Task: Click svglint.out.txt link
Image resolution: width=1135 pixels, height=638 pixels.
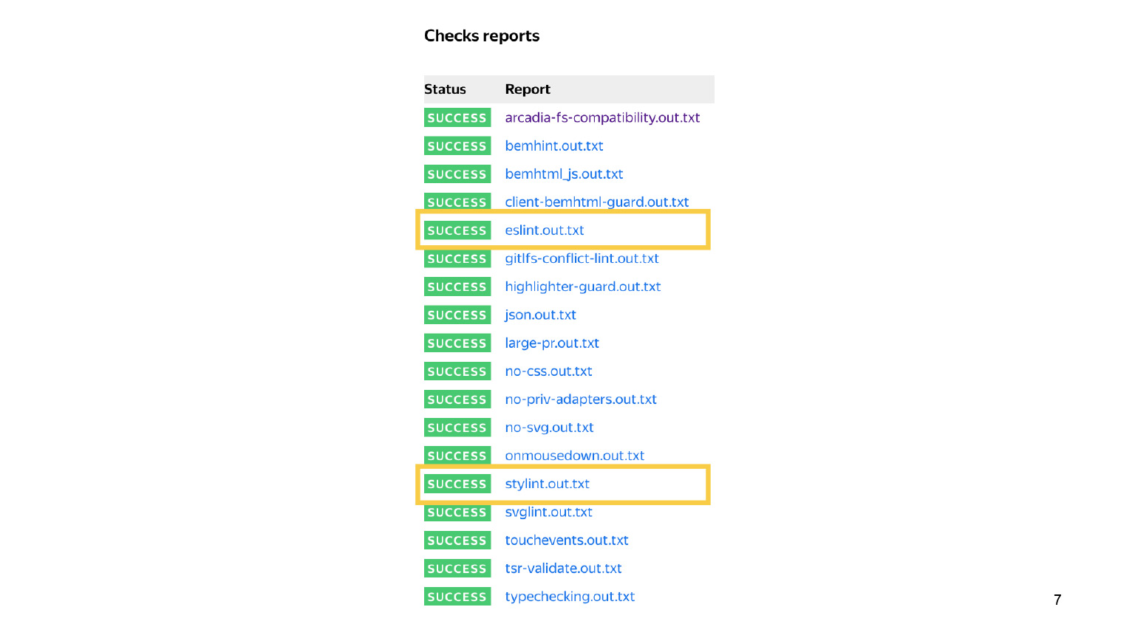Action: click(x=548, y=512)
